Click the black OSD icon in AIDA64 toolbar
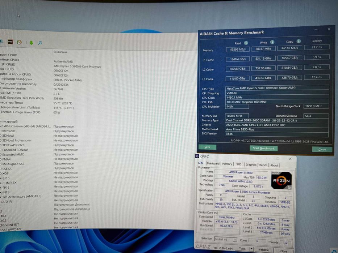The image size is (338, 253). (10, 42)
